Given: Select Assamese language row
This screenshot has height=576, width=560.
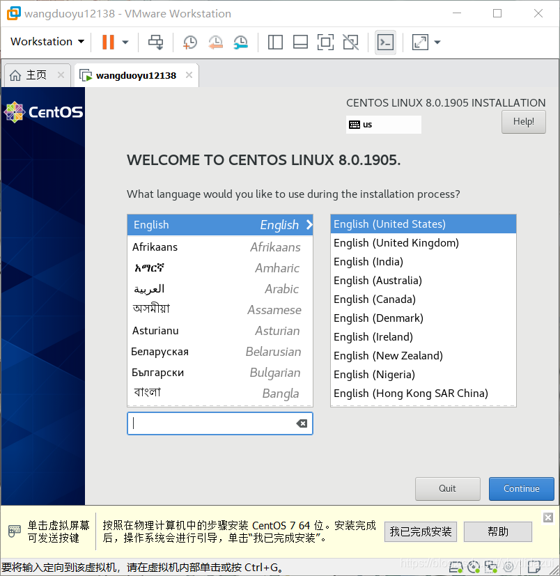Looking at the screenshot, I should tap(220, 310).
